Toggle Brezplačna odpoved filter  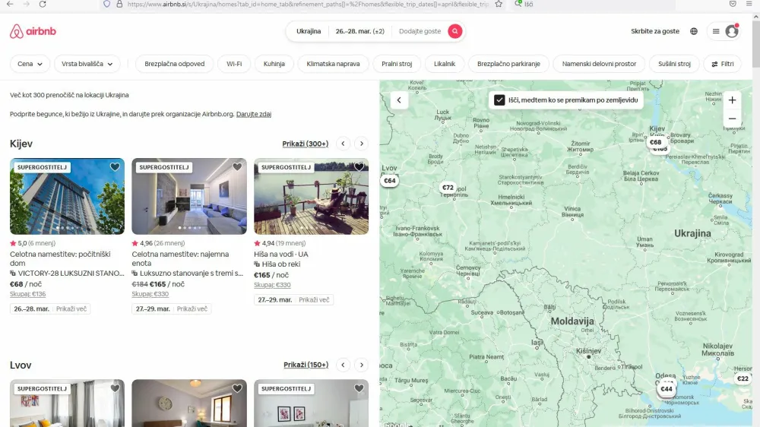[175, 64]
